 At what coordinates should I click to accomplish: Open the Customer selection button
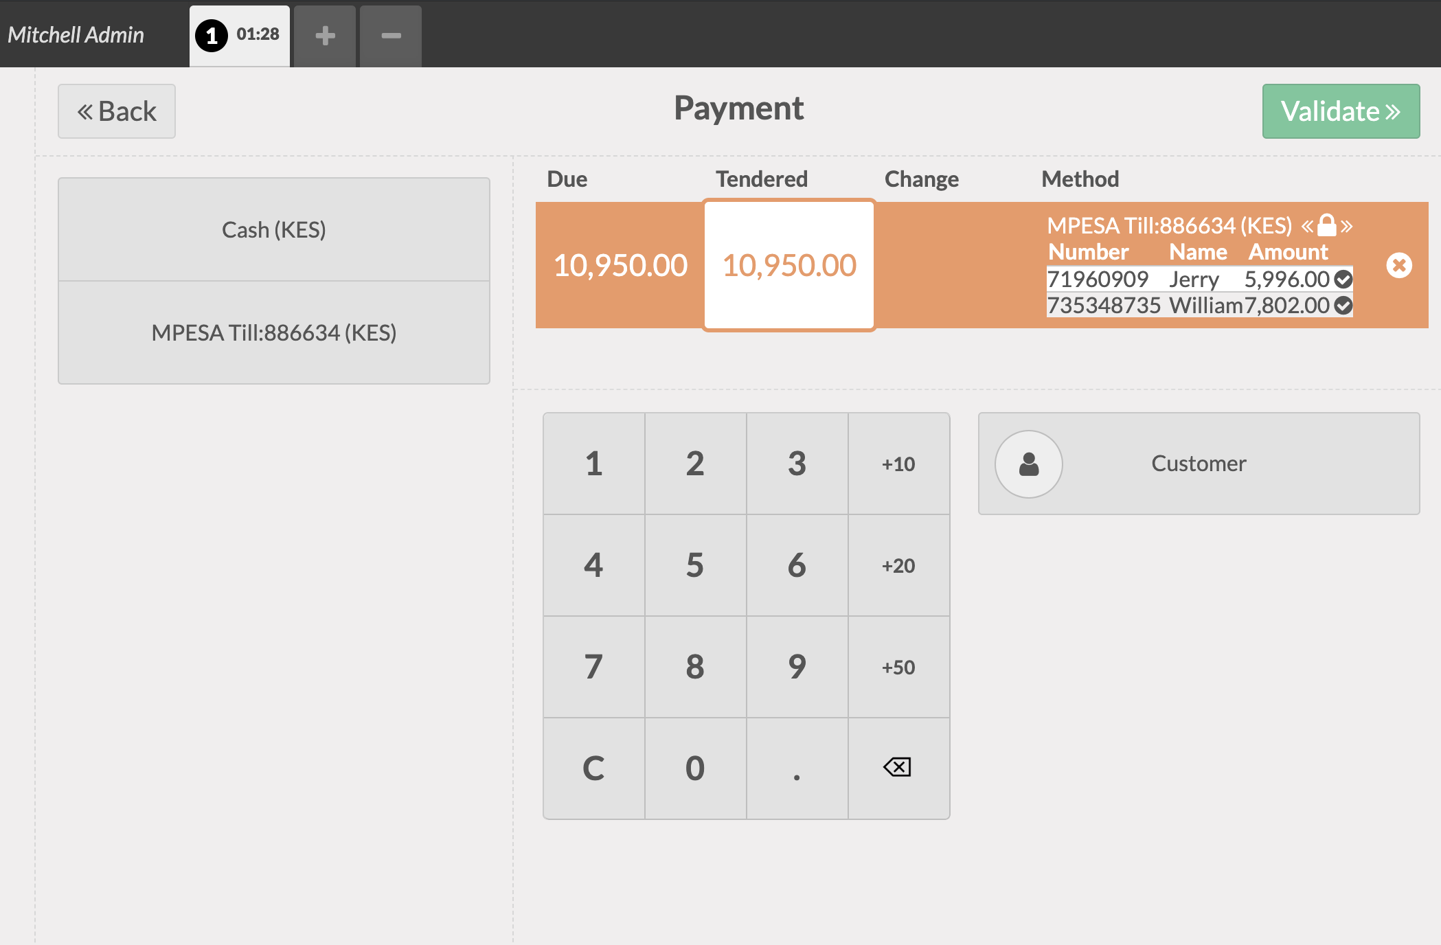tap(1199, 464)
